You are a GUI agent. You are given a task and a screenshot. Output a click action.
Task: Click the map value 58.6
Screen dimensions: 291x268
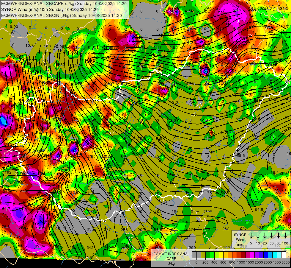click(241, 155)
